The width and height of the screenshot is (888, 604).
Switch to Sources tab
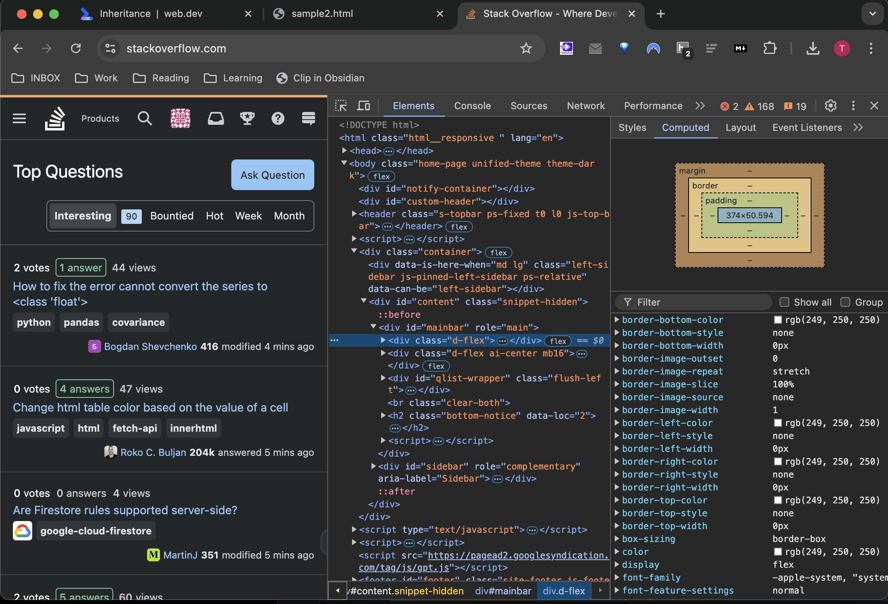529,106
